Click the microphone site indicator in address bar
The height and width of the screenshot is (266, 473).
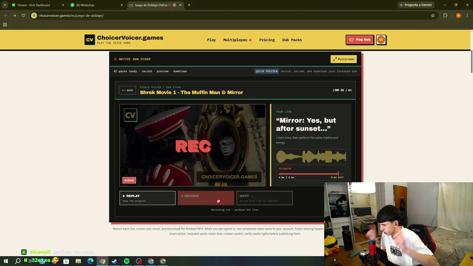(x=34, y=16)
